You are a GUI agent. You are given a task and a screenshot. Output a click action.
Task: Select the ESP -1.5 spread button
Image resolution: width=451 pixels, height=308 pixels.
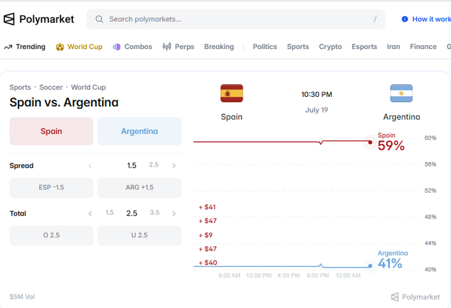pos(51,187)
